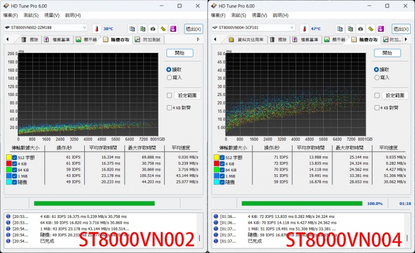Open 檔案(F) menu in ST8000VN002 window

(x=11, y=15)
